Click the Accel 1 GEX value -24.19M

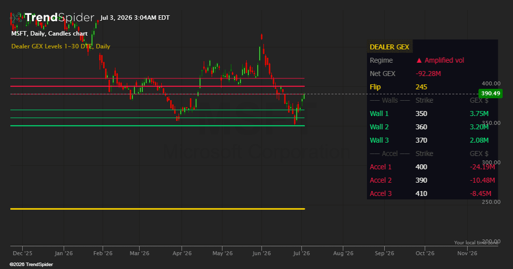click(x=482, y=167)
